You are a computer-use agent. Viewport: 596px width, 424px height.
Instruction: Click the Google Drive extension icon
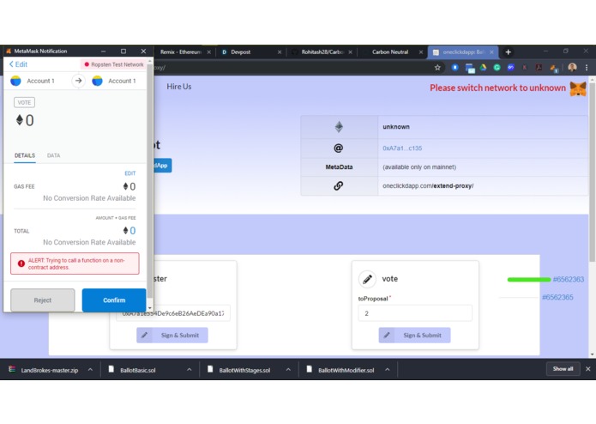[483, 68]
